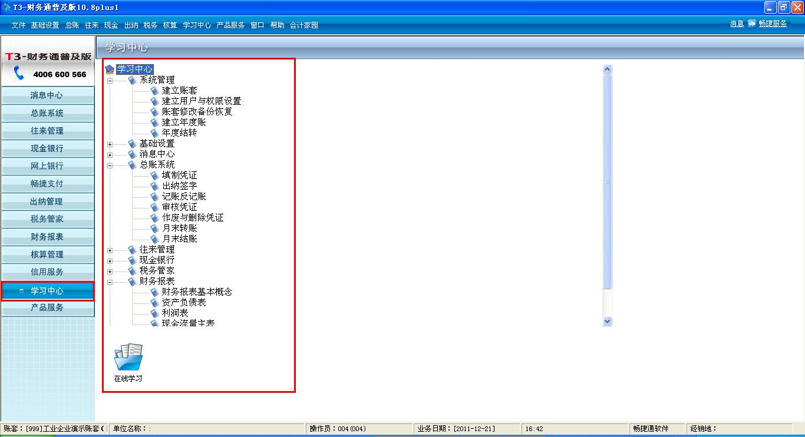Click the book icon beside 记账反记账
The height and width of the screenshot is (437, 805).
[x=154, y=197]
